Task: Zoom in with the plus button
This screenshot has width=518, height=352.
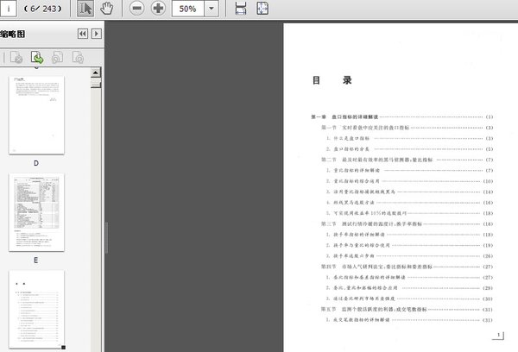Action: (158, 9)
